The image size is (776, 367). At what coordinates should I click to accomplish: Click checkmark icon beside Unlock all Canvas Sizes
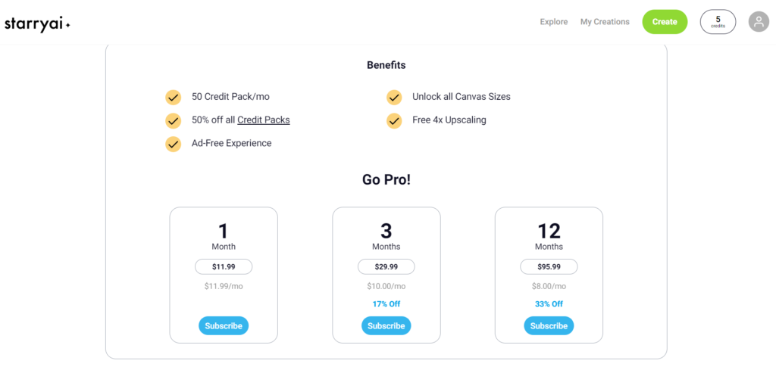394,98
